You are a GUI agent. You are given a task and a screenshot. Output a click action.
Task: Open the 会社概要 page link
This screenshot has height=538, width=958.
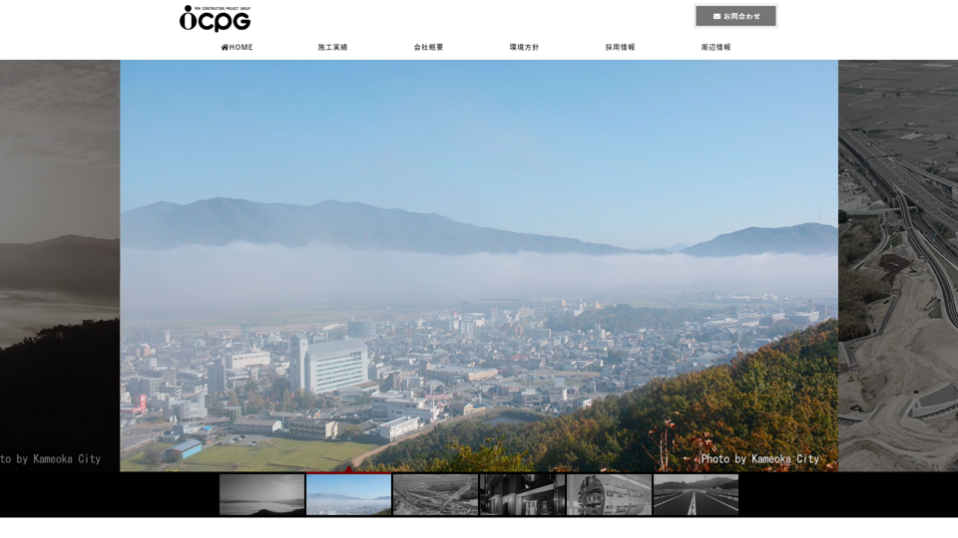pos(428,47)
